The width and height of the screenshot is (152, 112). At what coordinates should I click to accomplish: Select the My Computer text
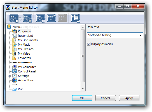27,67
